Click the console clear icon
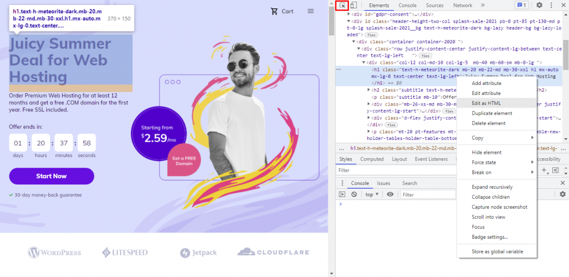 [x=354, y=194]
